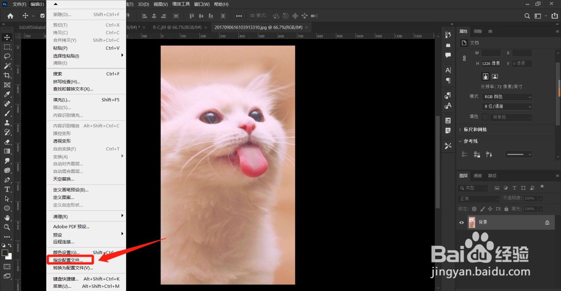Select the Pen tool
Screen dimensions: 561x291
point(7,180)
